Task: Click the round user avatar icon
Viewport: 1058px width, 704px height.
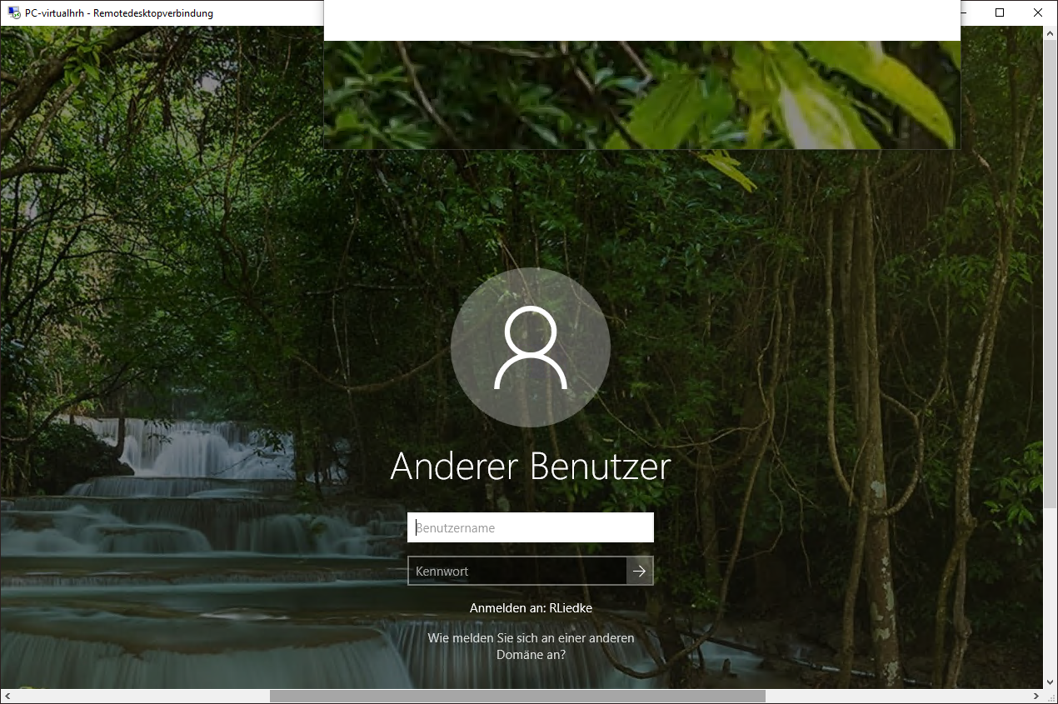Action: pyautogui.click(x=531, y=347)
